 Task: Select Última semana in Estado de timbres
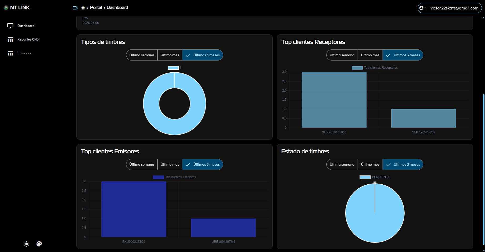click(342, 164)
